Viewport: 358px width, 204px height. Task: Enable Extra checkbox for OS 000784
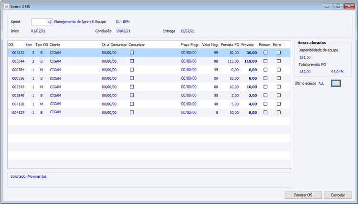(x=279, y=70)
